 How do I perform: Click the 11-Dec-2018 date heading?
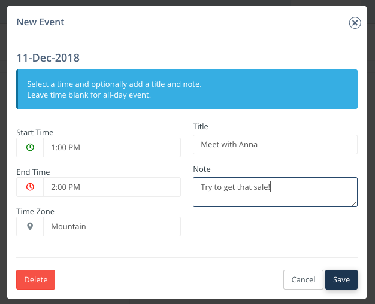[x=48, y=58]
